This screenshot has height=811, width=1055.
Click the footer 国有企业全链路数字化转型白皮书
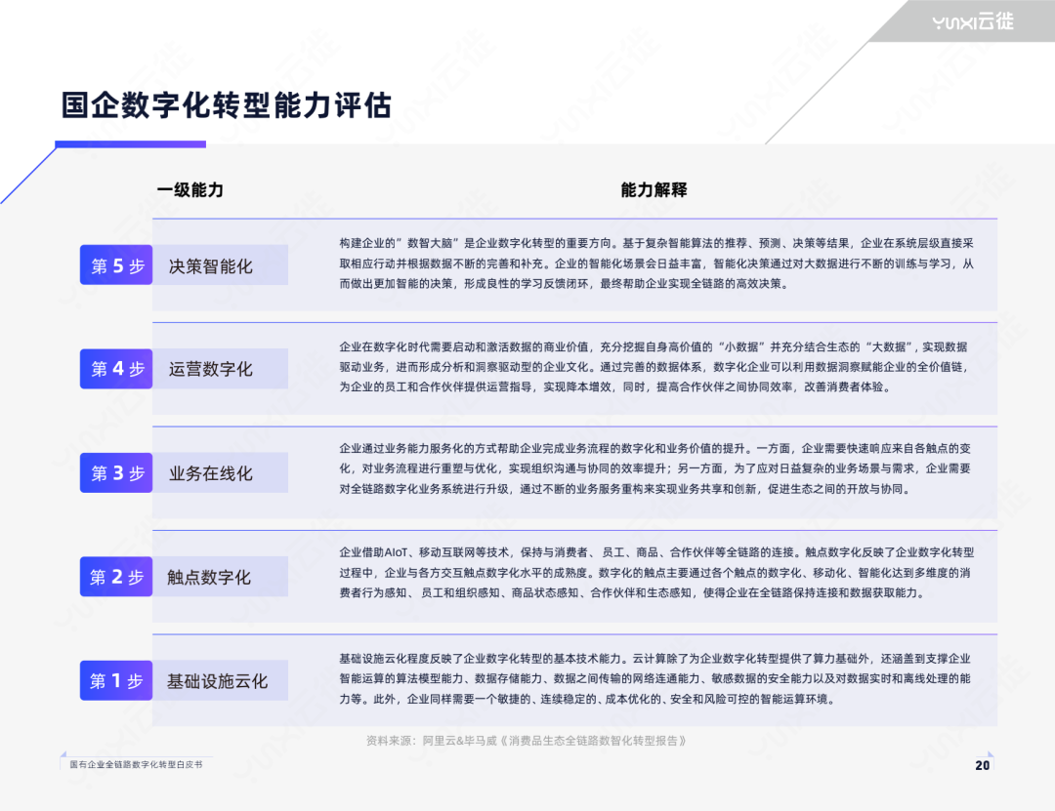[x=136, y=764]
